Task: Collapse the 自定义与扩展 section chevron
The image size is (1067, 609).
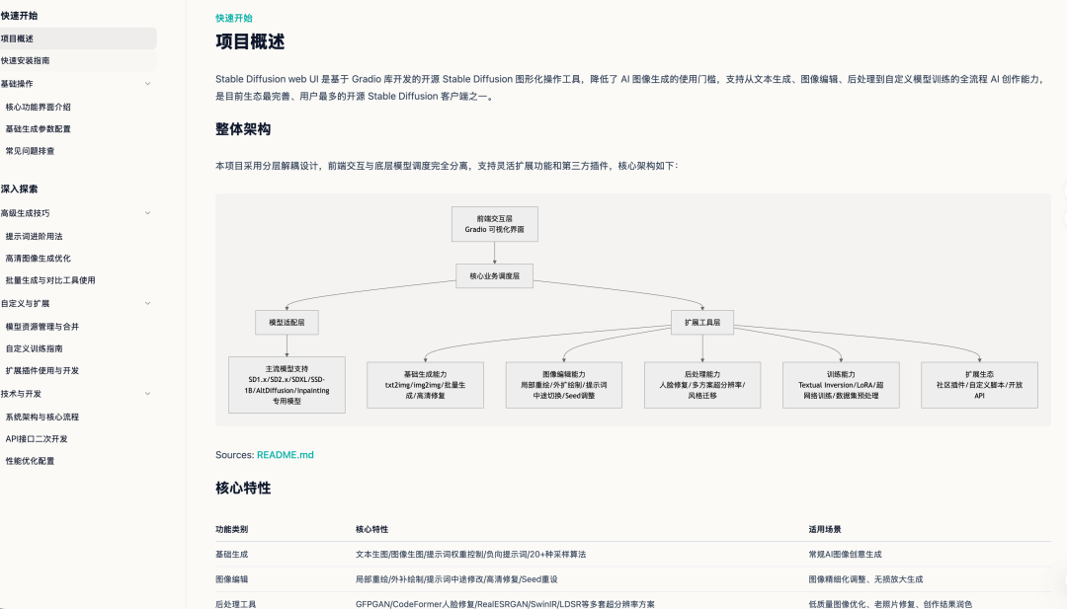Action: [x=147, y=303]
